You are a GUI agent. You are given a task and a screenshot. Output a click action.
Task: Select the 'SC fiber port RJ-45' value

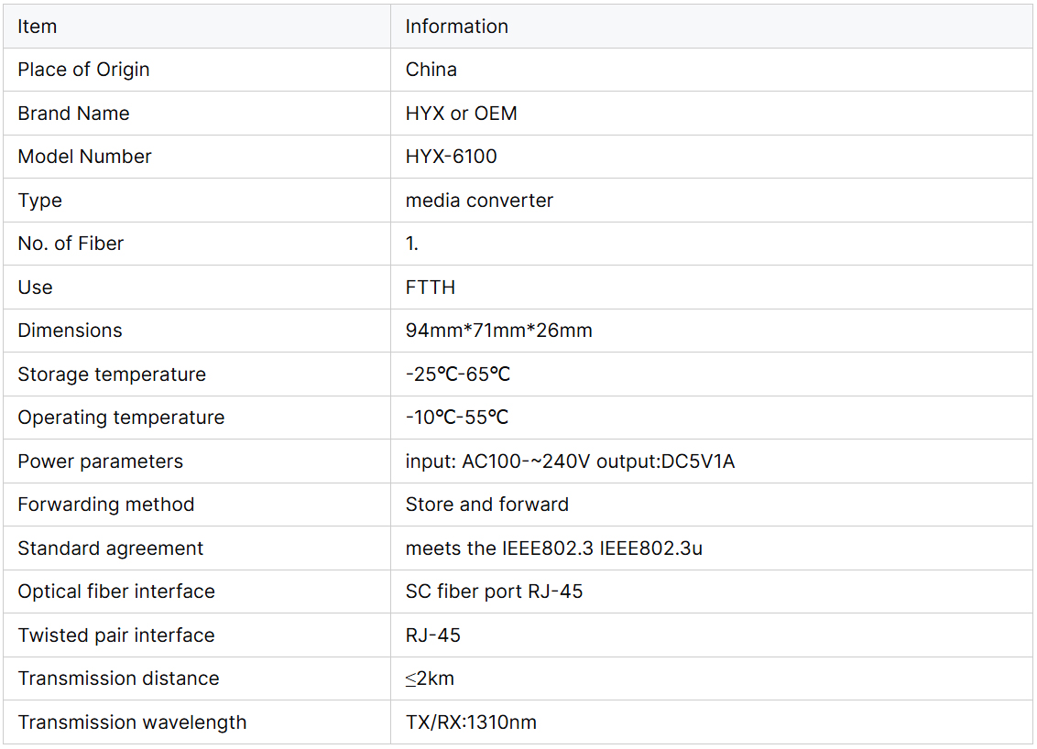point(494,592)
